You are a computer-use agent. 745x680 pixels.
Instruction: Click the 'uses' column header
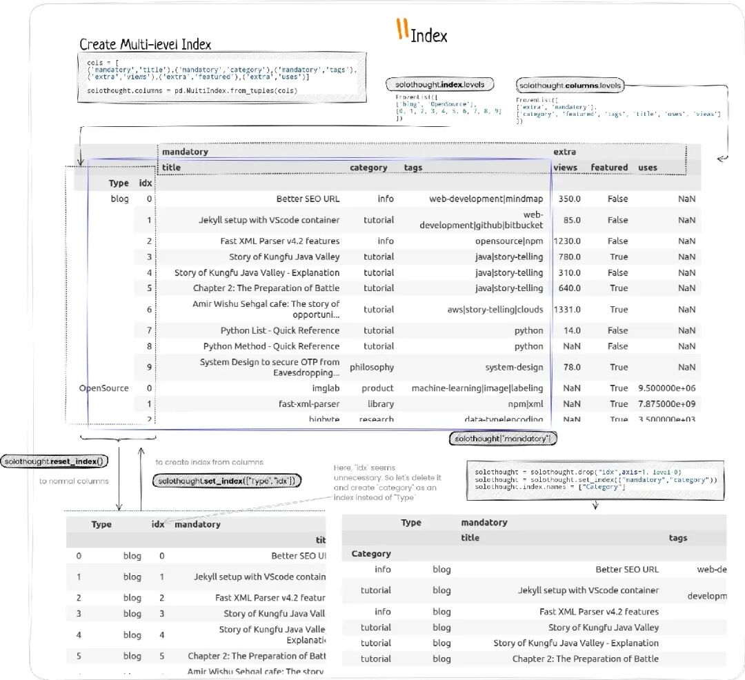648,167
